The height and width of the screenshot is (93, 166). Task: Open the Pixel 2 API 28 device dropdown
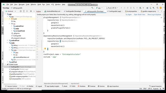coord(112,8)
